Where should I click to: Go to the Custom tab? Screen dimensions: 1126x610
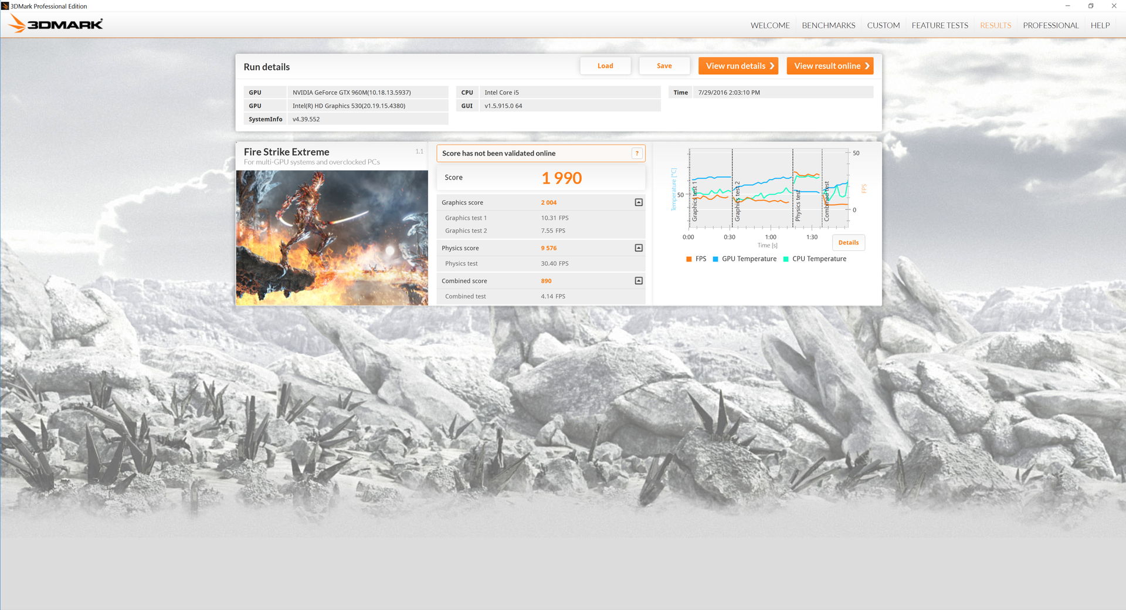tap(883, 25)
